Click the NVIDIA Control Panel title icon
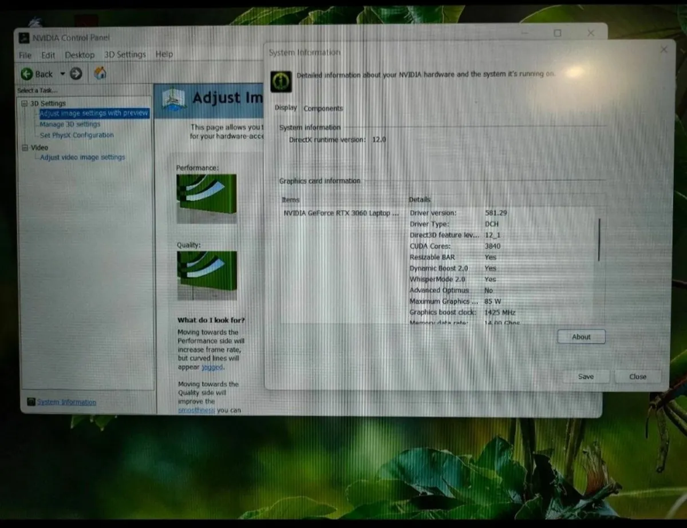Viewport: 687px width, 528px height. tap(24, 38)
